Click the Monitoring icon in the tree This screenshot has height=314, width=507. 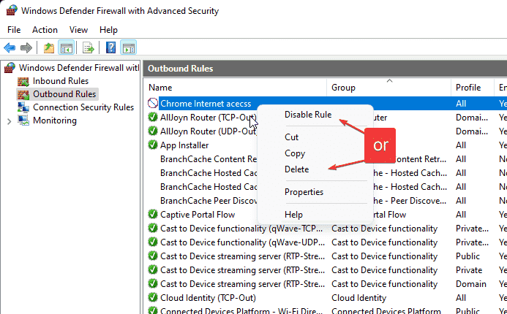pyautogui.click(x=23, y=120)
